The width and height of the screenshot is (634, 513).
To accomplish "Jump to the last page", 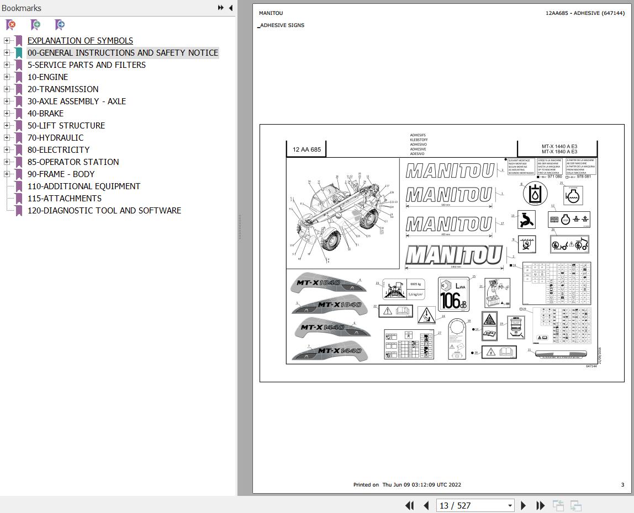I will [x=540, y=505].
